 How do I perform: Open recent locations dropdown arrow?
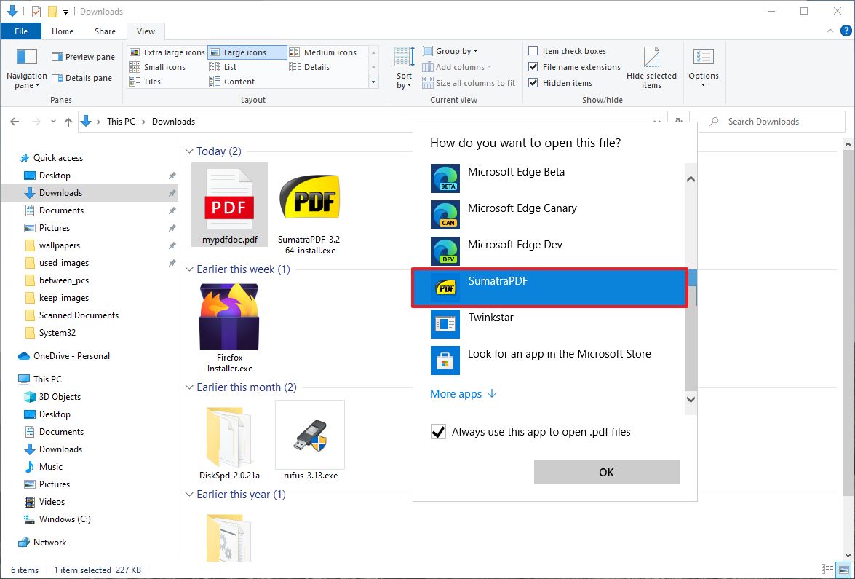click(x=53, y=122)
